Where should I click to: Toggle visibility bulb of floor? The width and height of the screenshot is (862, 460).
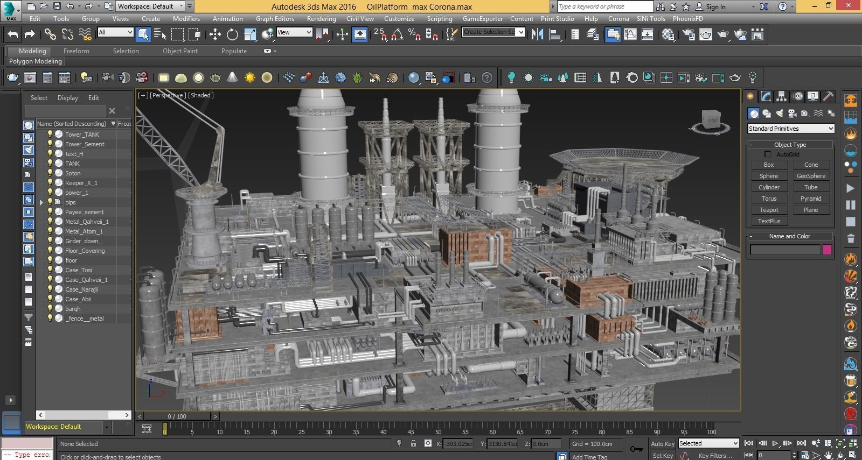click(50, 260)
